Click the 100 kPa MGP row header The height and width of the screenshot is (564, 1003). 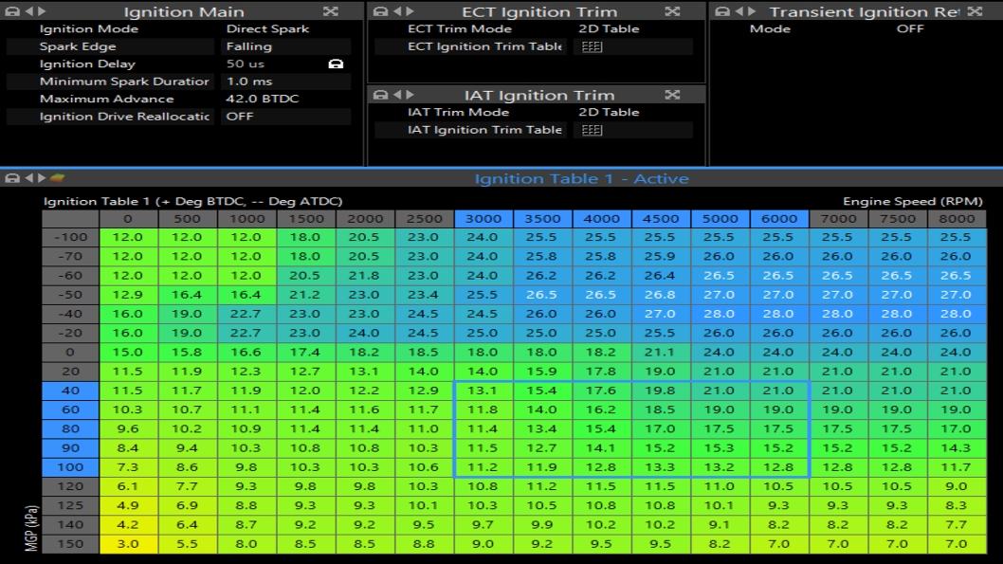[71, 467]
